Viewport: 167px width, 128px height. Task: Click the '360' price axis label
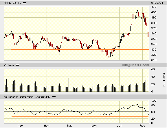coord(154,34)
